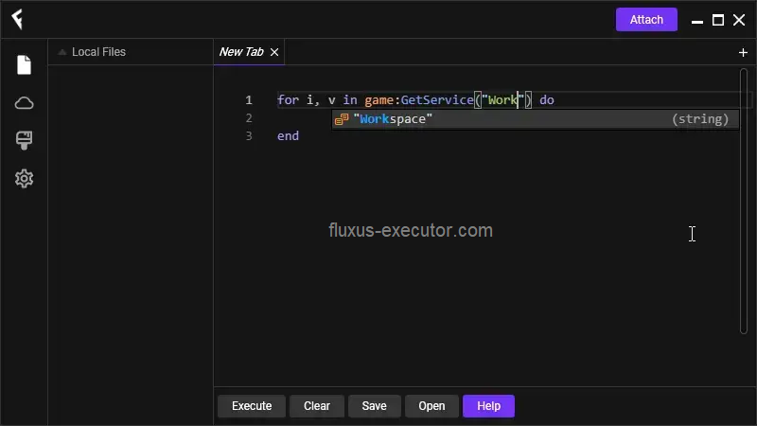Close the New Tab editor tab
Viewport: 757px width, 426px height.
coord(274,52)
